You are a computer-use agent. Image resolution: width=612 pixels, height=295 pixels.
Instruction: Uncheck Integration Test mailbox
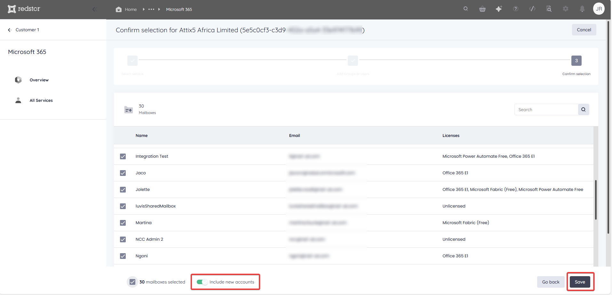123,156
